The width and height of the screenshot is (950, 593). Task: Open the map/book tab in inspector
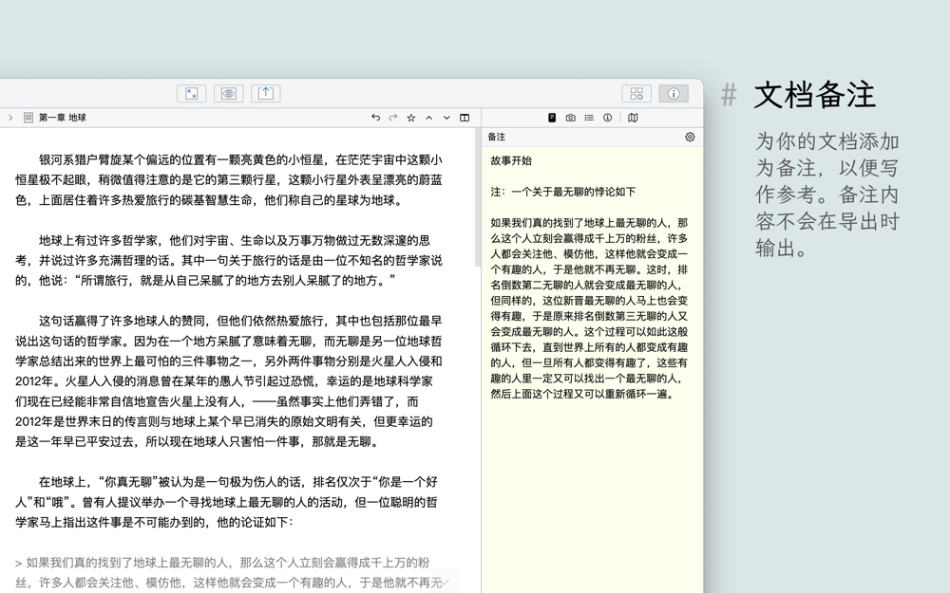(x=633, y=118)
